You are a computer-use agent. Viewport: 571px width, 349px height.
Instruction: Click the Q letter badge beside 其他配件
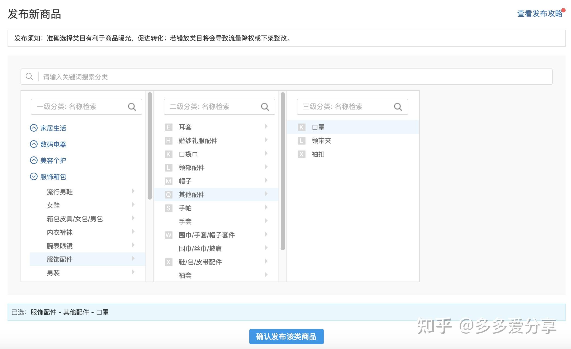coord(168,194)
